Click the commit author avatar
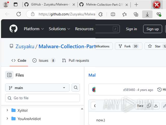 coord(94,90)
